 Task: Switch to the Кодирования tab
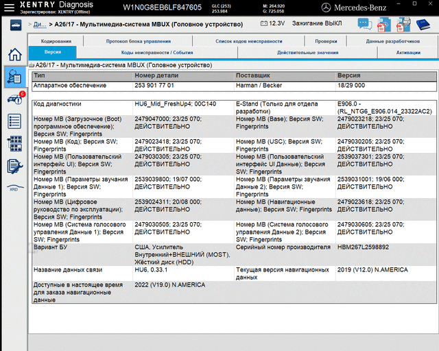pyautogui.click(x=56, y=42)
